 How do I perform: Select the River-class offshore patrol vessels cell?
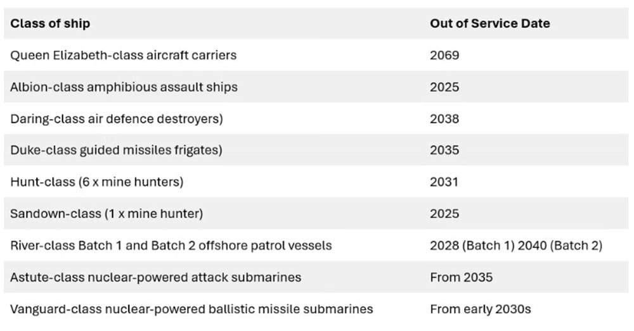point(171,245)
